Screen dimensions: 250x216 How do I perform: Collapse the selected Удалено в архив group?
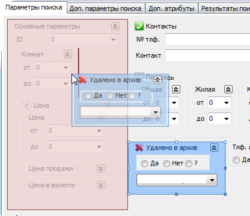pyautogui.click(x=214, y=148)
